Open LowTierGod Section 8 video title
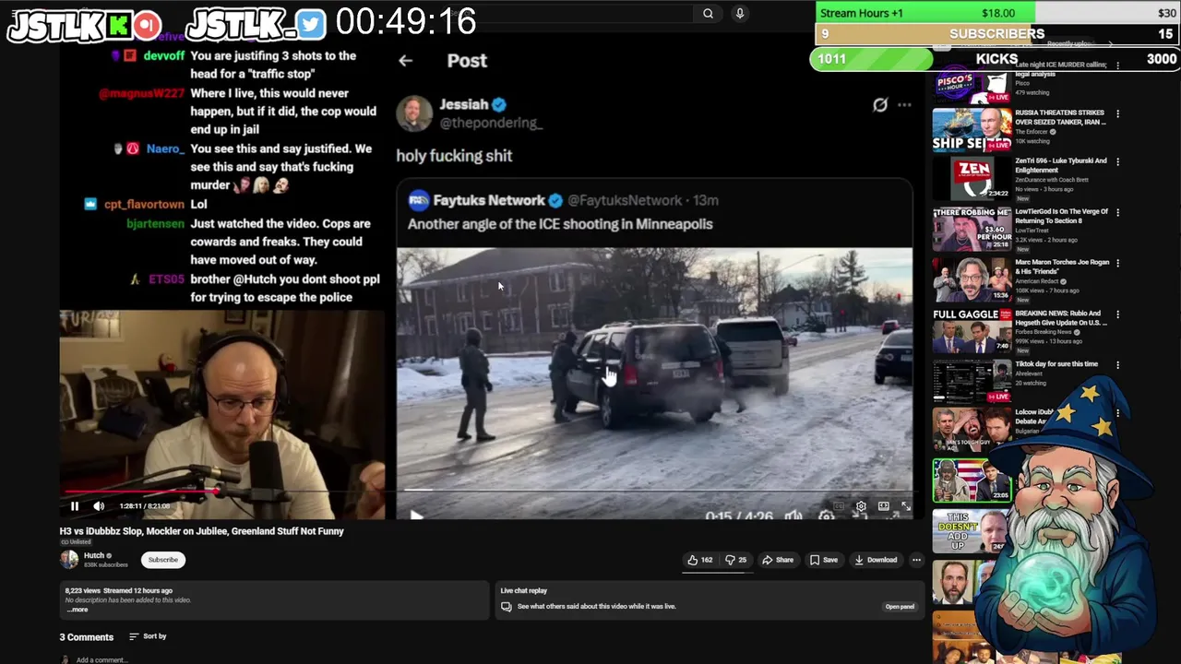 (x=1061, y=216)
